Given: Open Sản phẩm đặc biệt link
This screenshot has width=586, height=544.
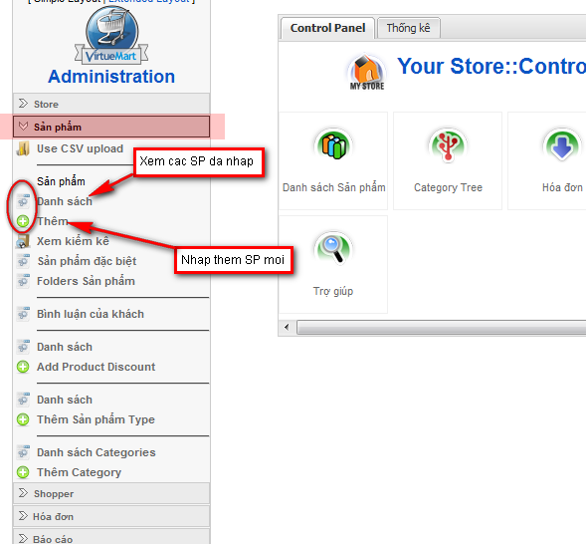Looking at the screenshot, I should [87, 261].
